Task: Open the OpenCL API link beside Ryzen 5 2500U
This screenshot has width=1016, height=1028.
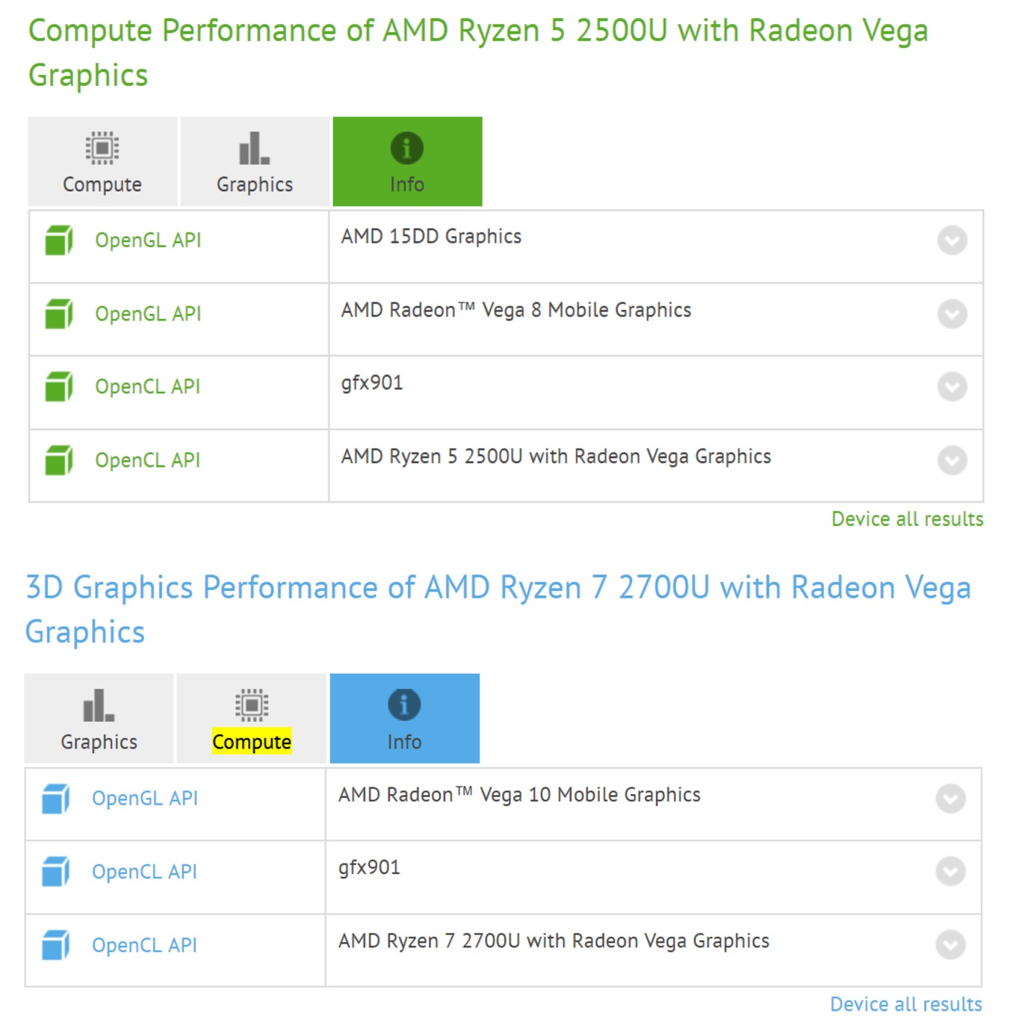Action: 148,460
